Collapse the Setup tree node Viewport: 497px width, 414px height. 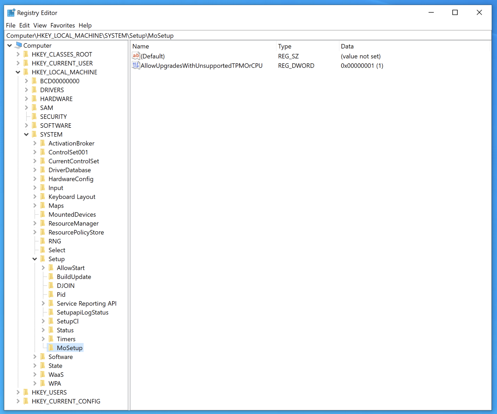[x=35, y=259]
